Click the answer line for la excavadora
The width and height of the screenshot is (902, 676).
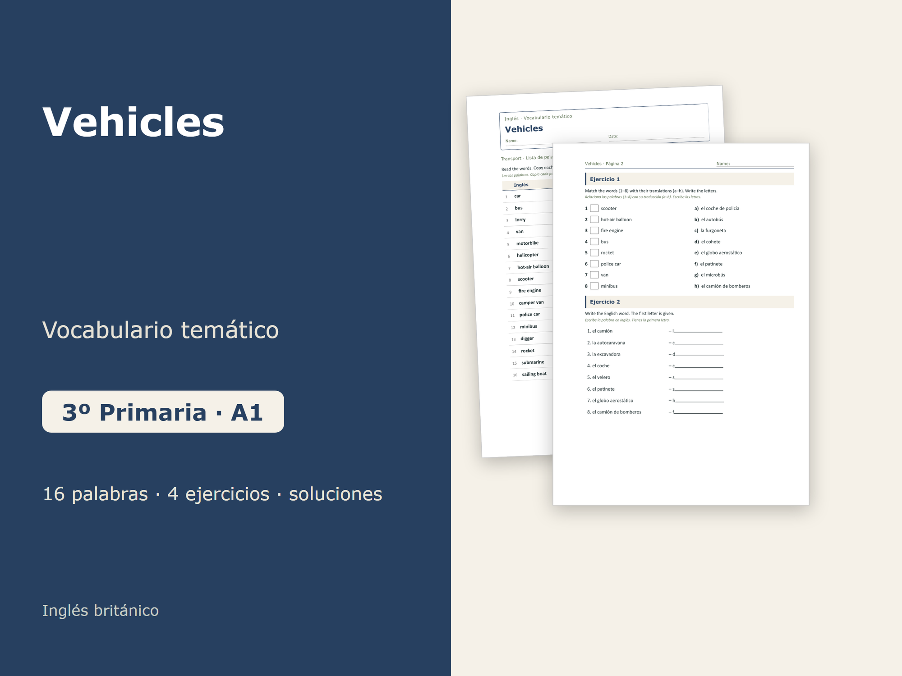tap(699, 354)
